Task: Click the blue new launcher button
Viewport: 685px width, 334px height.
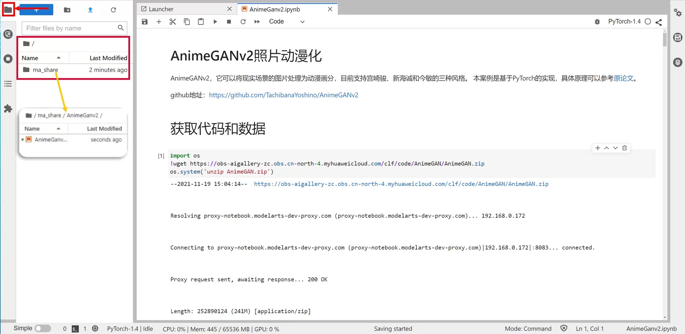Action: [36, 10]
